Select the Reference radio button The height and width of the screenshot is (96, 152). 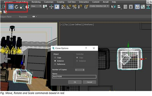55,64
